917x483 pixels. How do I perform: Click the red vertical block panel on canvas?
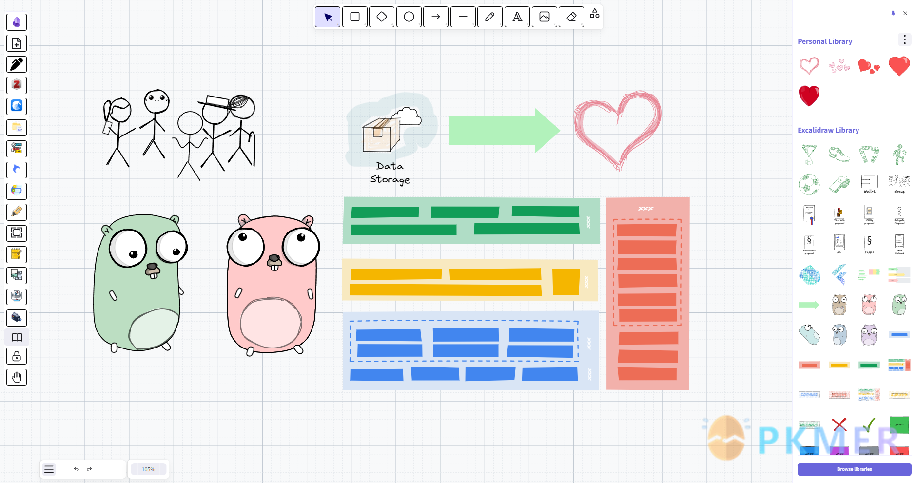(x=647, y=293)
